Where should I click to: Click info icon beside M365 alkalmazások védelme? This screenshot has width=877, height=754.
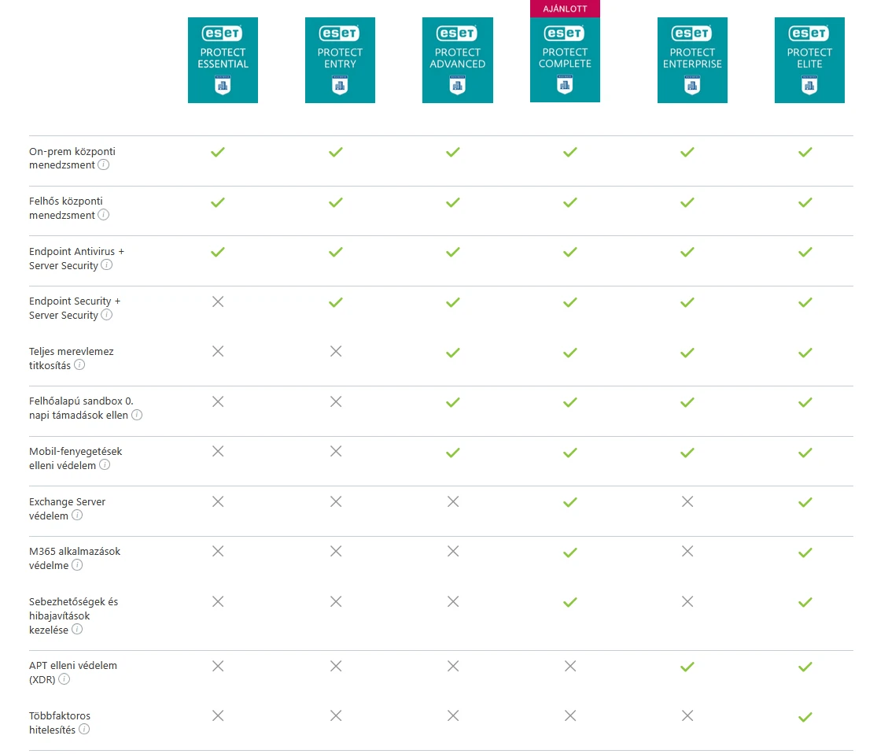[77, 565]
